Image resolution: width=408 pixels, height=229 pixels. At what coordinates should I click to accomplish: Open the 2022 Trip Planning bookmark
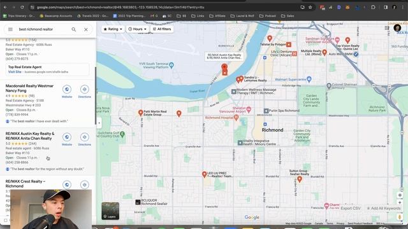pyautogui.click(x=129, y=16)
